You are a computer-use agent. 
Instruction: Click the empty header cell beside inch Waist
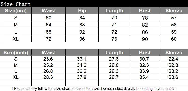pos(82,53)
